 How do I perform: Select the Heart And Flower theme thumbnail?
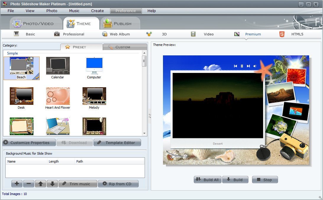click(57, 96)
